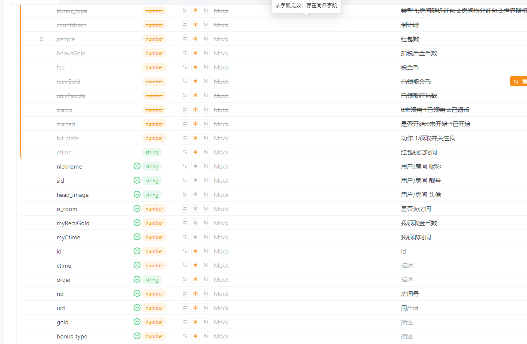The image size is (527, 344).
Task: Add a field with the order row plus icon
Action: (137, 279)
